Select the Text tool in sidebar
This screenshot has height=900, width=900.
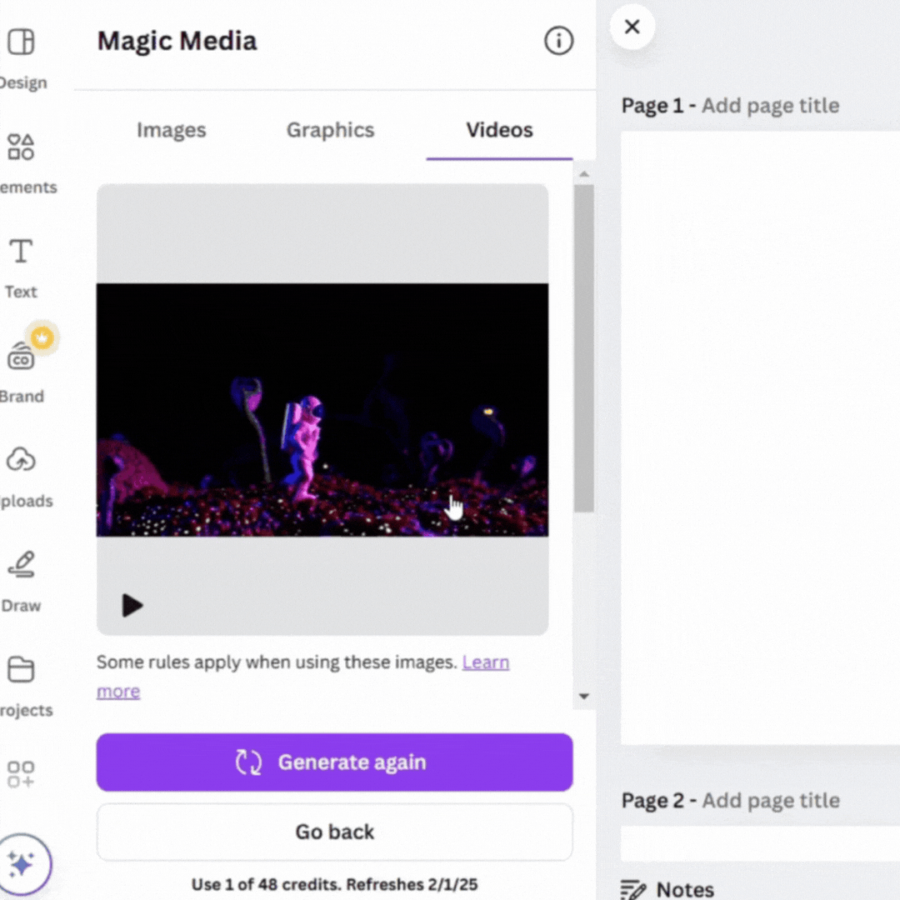[21, 267]
